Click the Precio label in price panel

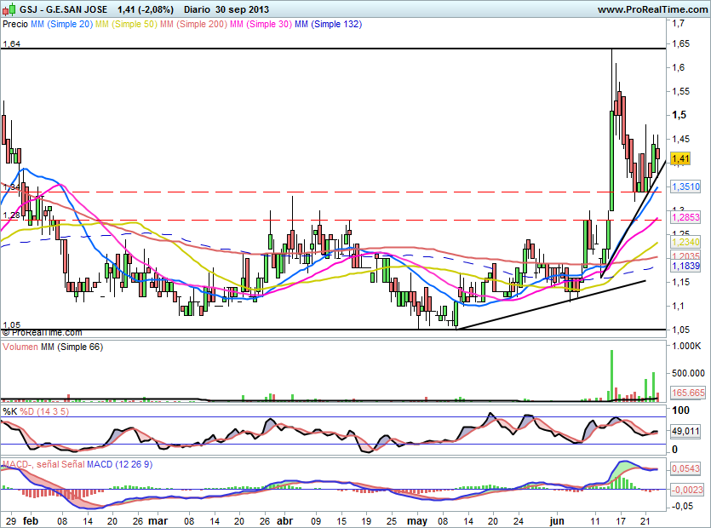point(15,25)
